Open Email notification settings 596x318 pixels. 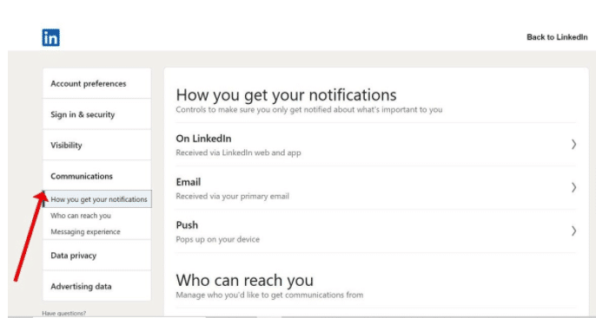pyautogui.click(x=375, y=188)
